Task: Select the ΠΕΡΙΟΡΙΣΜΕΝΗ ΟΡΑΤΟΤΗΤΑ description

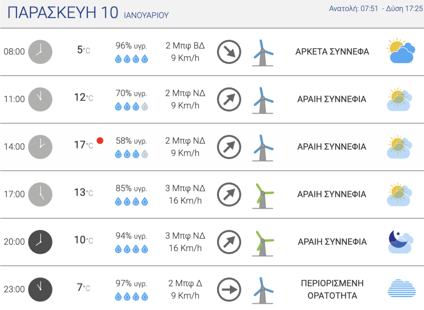Action: pyautogui.click(x=332, y=289)
